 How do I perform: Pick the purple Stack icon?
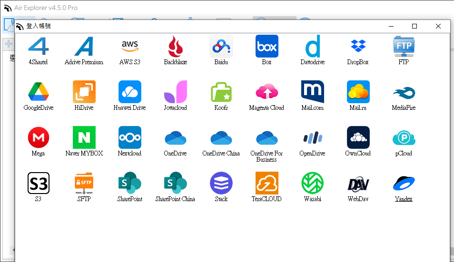point(221,183)
